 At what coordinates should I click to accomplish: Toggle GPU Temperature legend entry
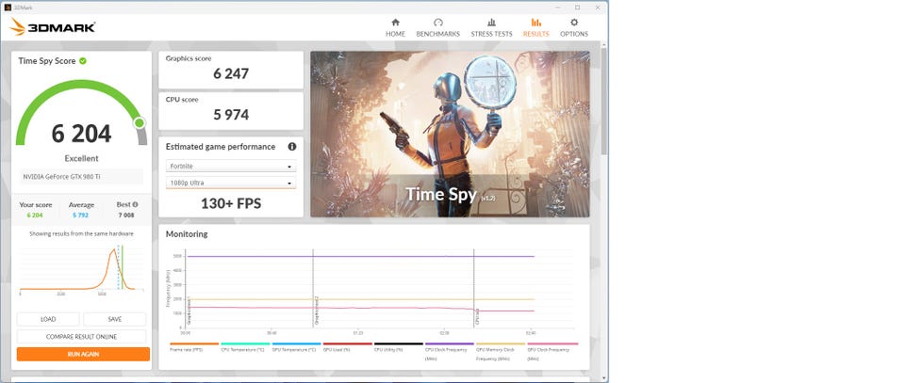[297, 346]
